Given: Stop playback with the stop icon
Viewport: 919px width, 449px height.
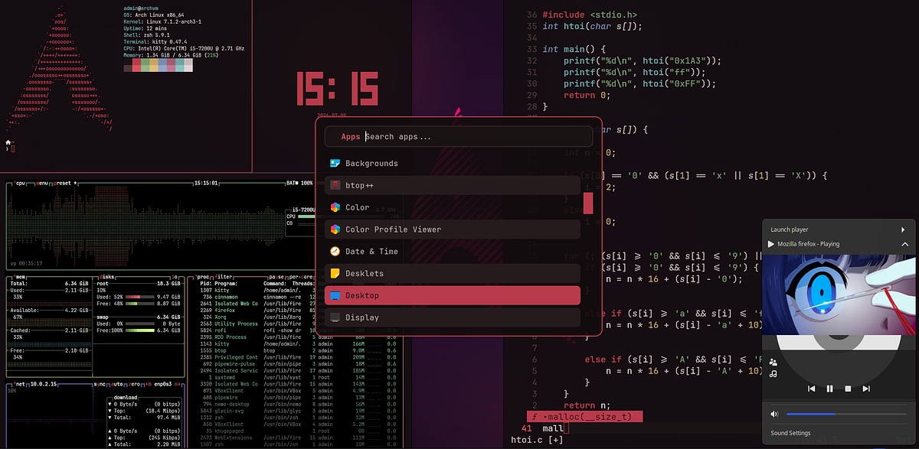Looking at the screenshot, I should coord(848,389).
